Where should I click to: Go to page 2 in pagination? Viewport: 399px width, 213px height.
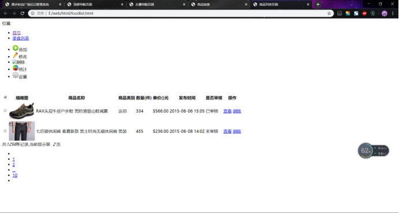[x=13, y=165]
